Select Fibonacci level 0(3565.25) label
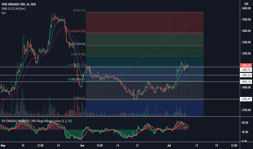The height and width of the screenshot is (149, 253). click(x=79, y=10)
